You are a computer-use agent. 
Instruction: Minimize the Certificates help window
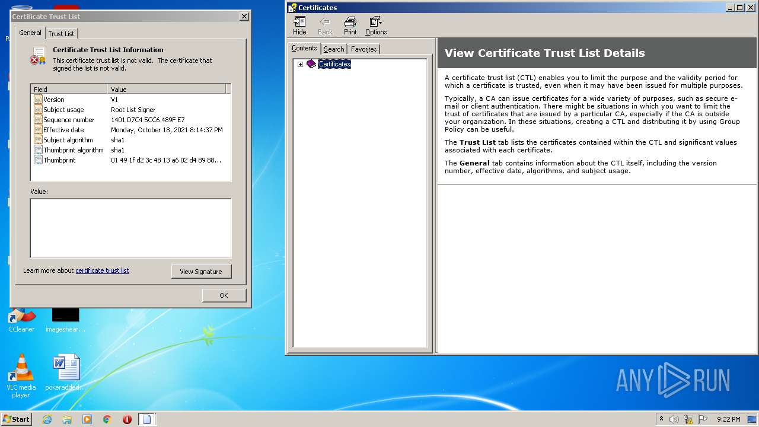[730, 8]
